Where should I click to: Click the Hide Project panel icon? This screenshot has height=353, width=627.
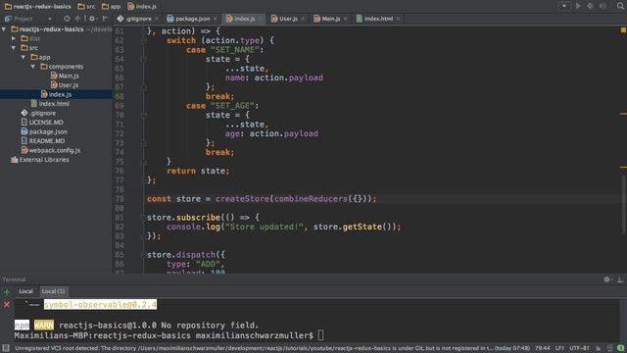click(x=105, y=19)
